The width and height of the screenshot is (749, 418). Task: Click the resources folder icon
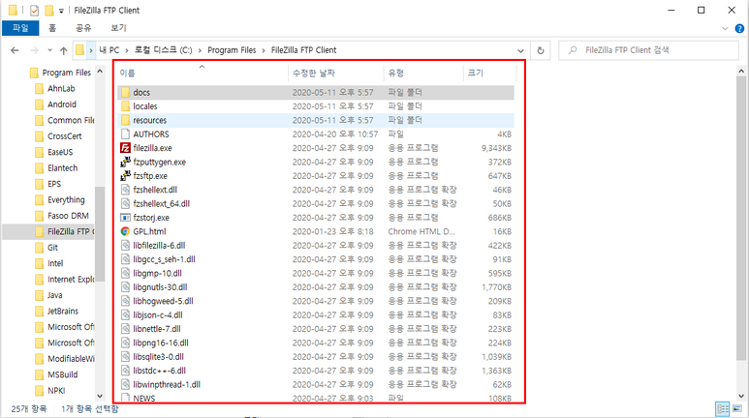tap(125, 120)
